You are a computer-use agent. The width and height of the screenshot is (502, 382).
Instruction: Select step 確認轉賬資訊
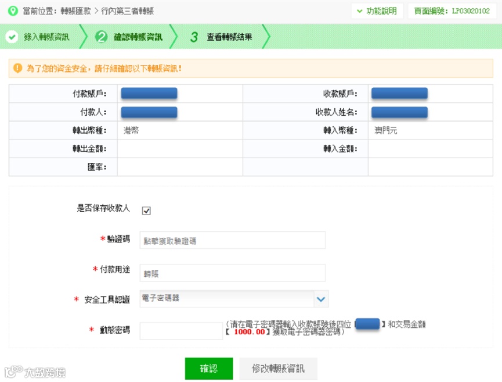point(138,37)
